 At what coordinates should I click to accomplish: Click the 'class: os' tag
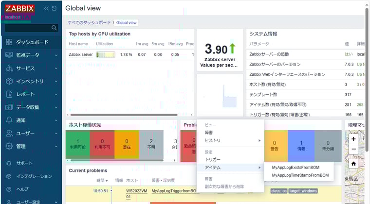(x=278, y=191)
